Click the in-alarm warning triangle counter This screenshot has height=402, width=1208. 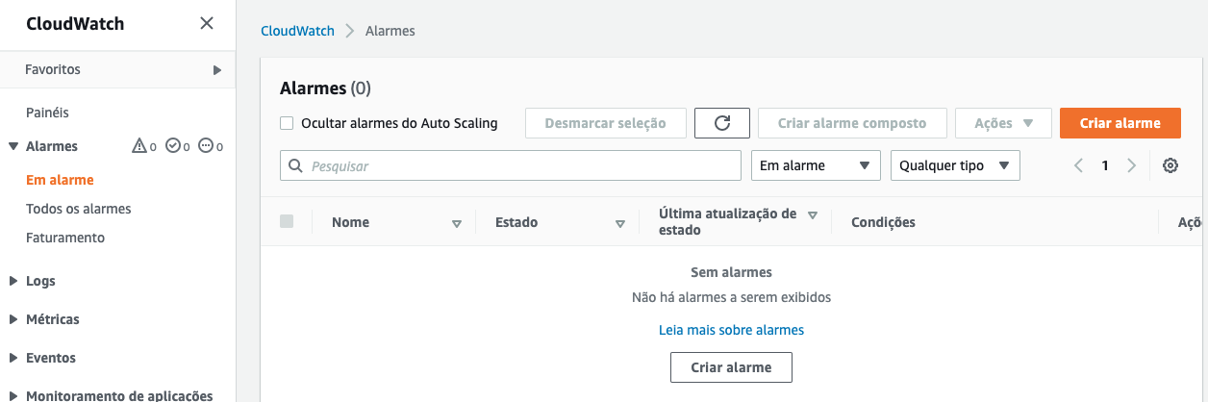(x=144, y=146)
